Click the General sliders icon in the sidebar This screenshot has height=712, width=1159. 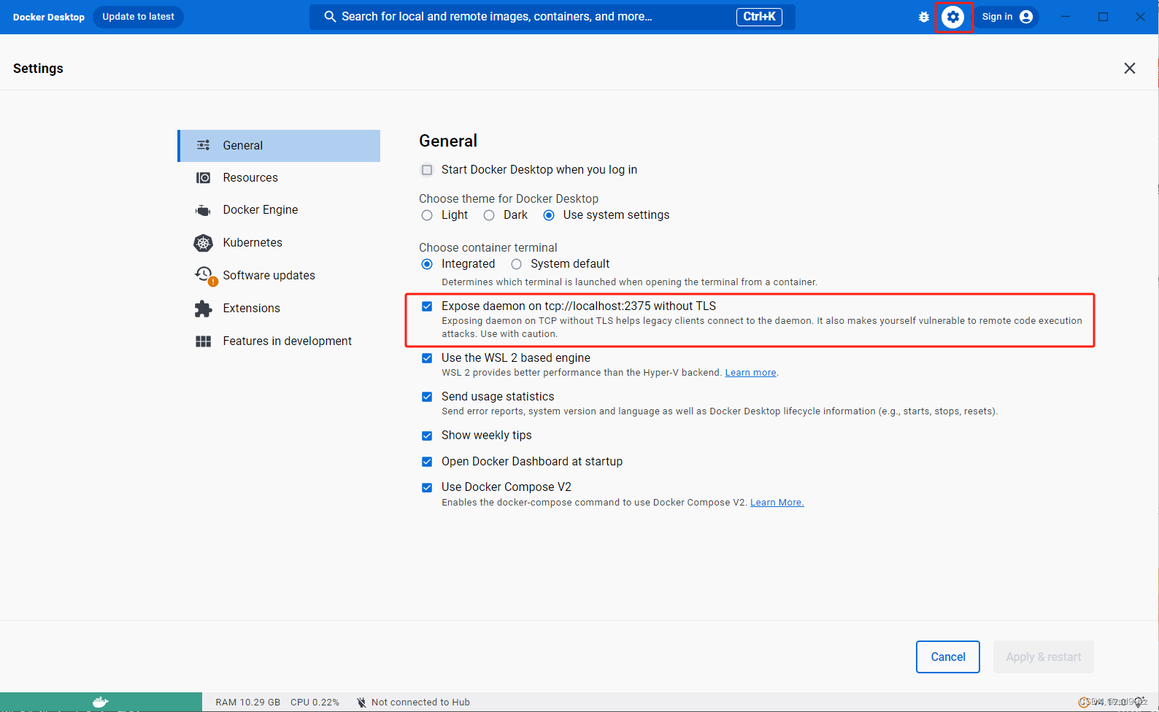point(204,145)
